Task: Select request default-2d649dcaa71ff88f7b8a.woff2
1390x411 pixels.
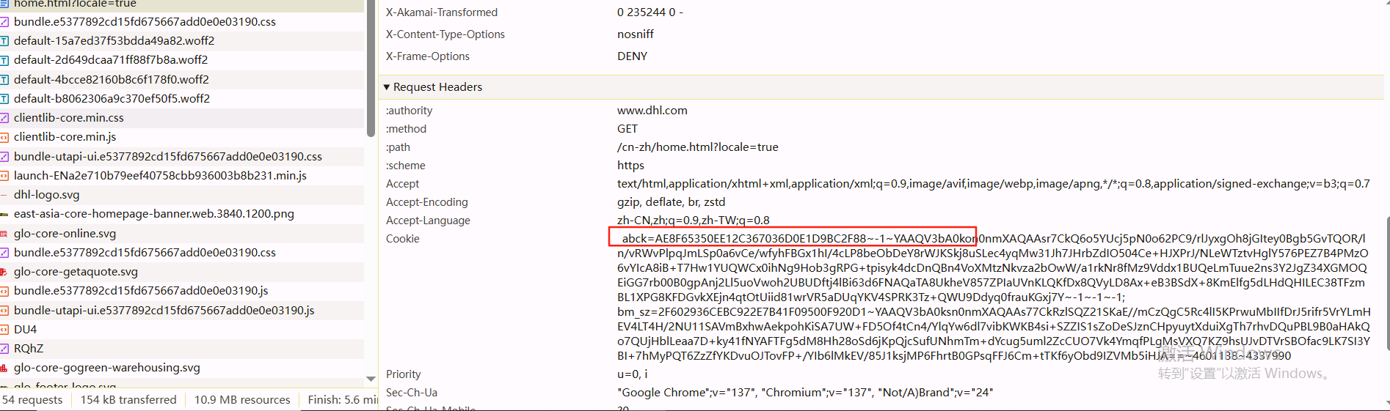Action: (182, 60)
